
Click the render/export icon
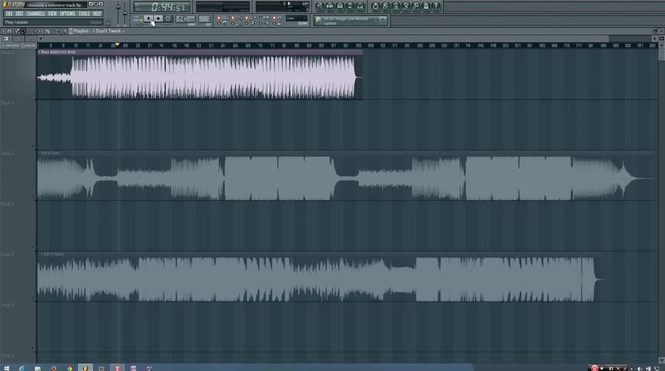click(396, 6)
